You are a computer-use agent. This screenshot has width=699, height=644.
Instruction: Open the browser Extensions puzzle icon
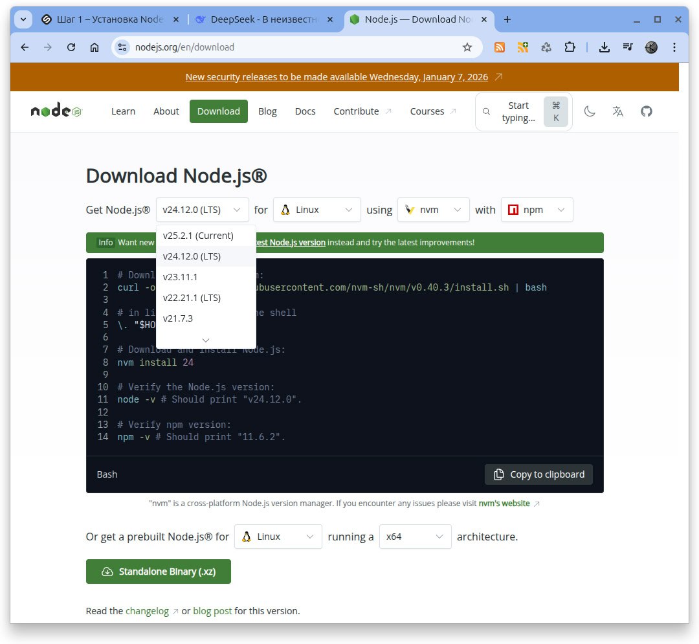pos(570,47)
